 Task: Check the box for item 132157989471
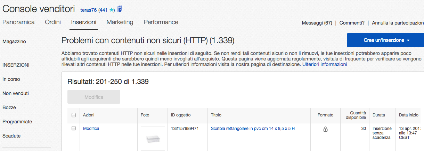tap(74, 128)
